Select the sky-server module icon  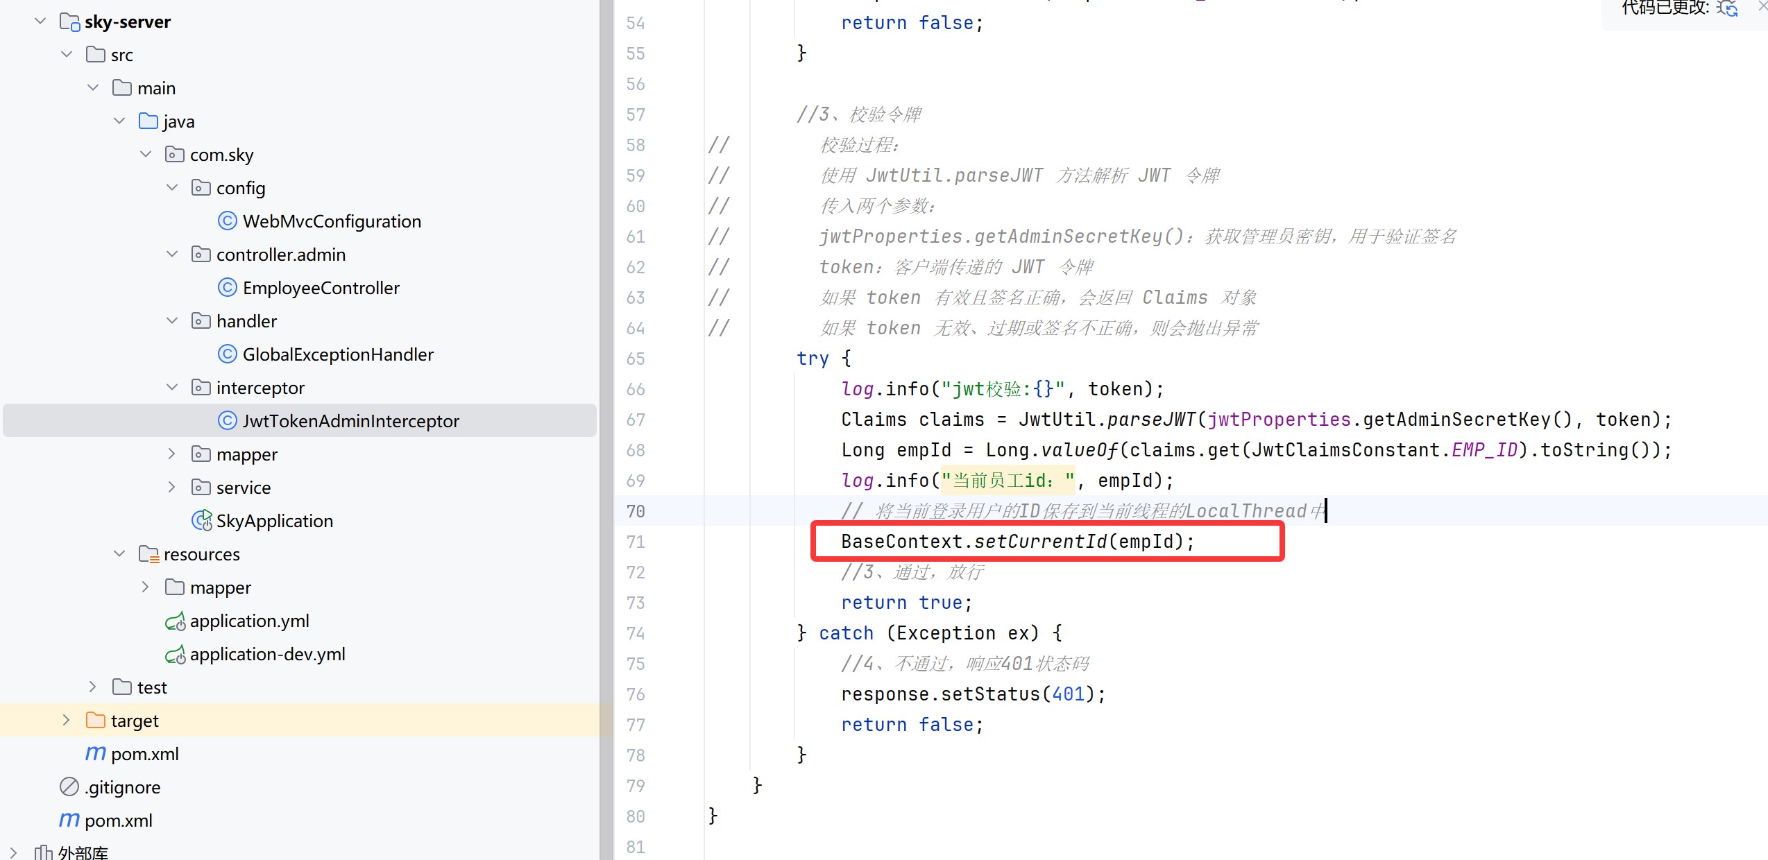click(x=69, y=22)
